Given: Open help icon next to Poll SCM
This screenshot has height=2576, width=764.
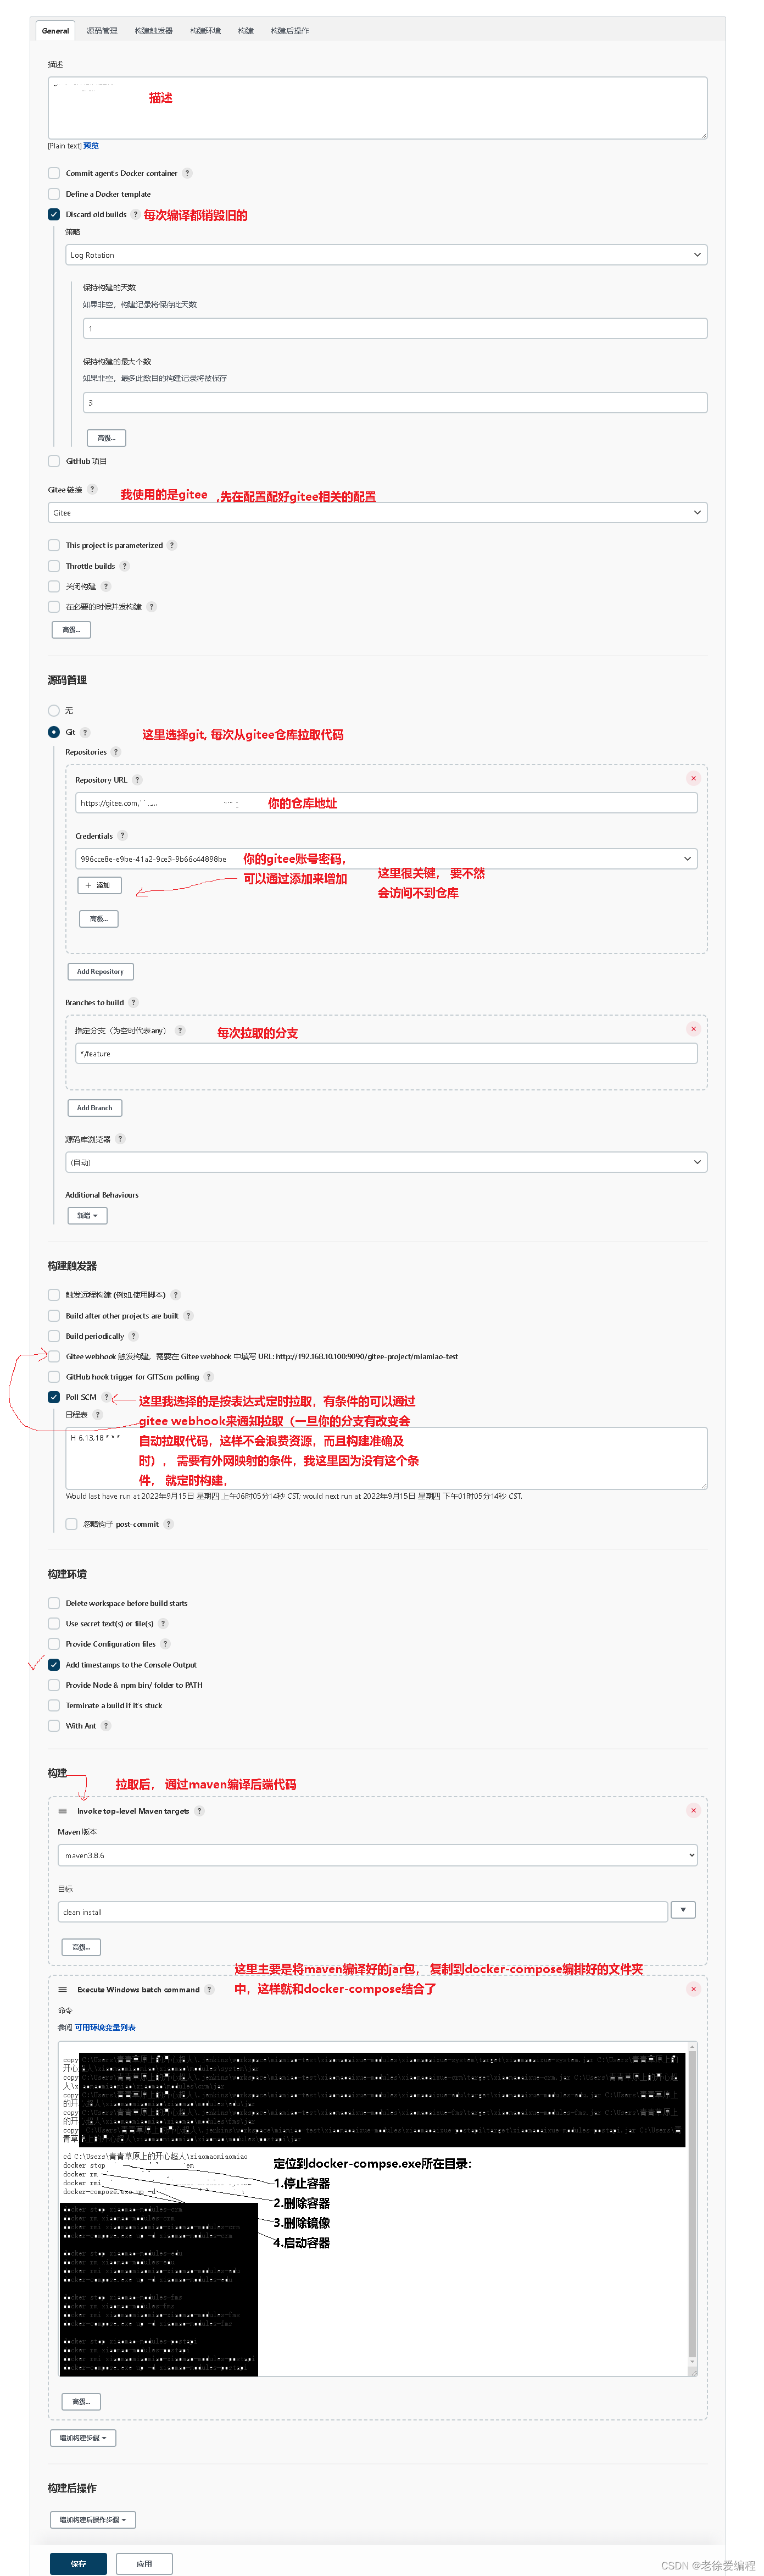Looking at the screenshot, I should coord(106,1397).
